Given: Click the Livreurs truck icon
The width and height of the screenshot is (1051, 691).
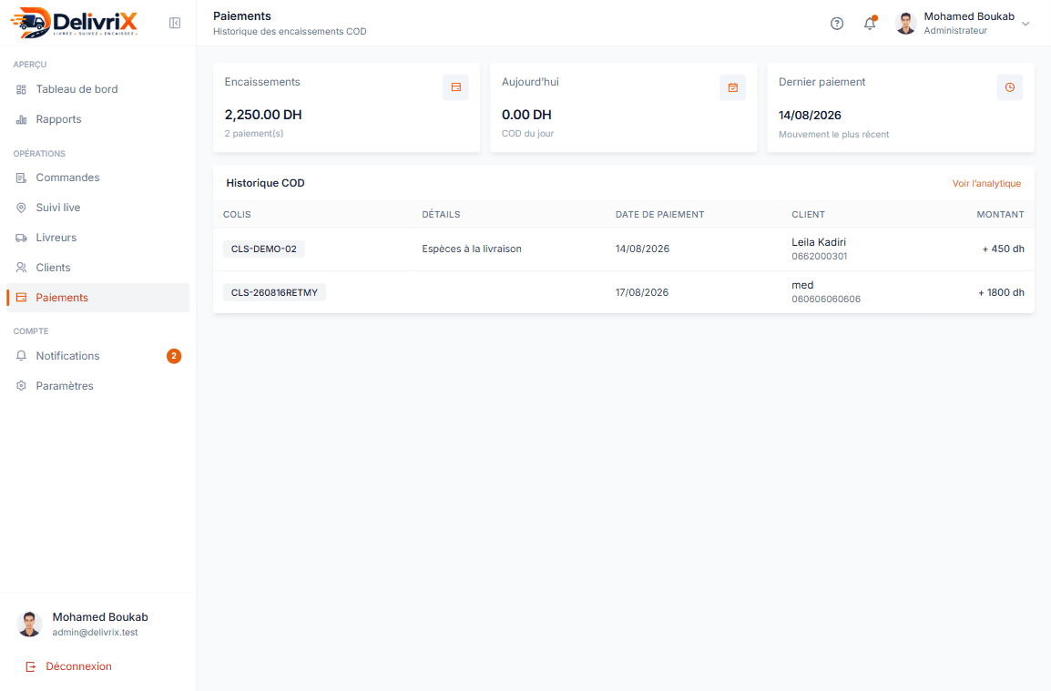Looking at the screenshot, I should (x=22, y=238).
